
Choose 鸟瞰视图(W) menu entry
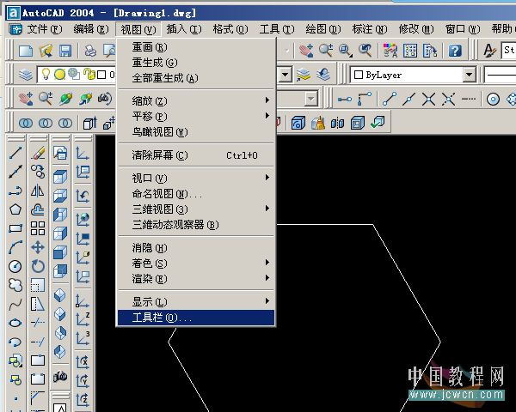(196, 131)
